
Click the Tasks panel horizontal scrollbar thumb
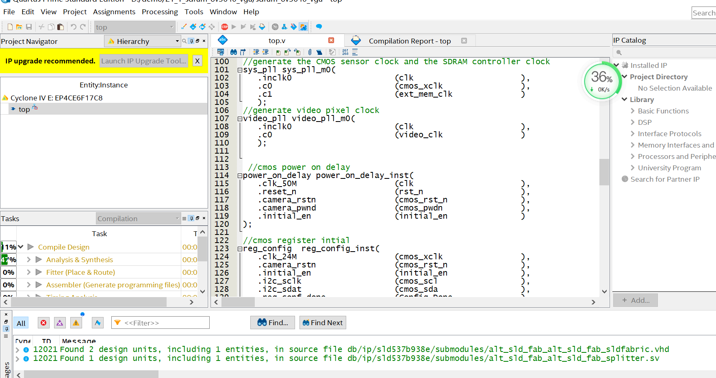pos(89,302)
